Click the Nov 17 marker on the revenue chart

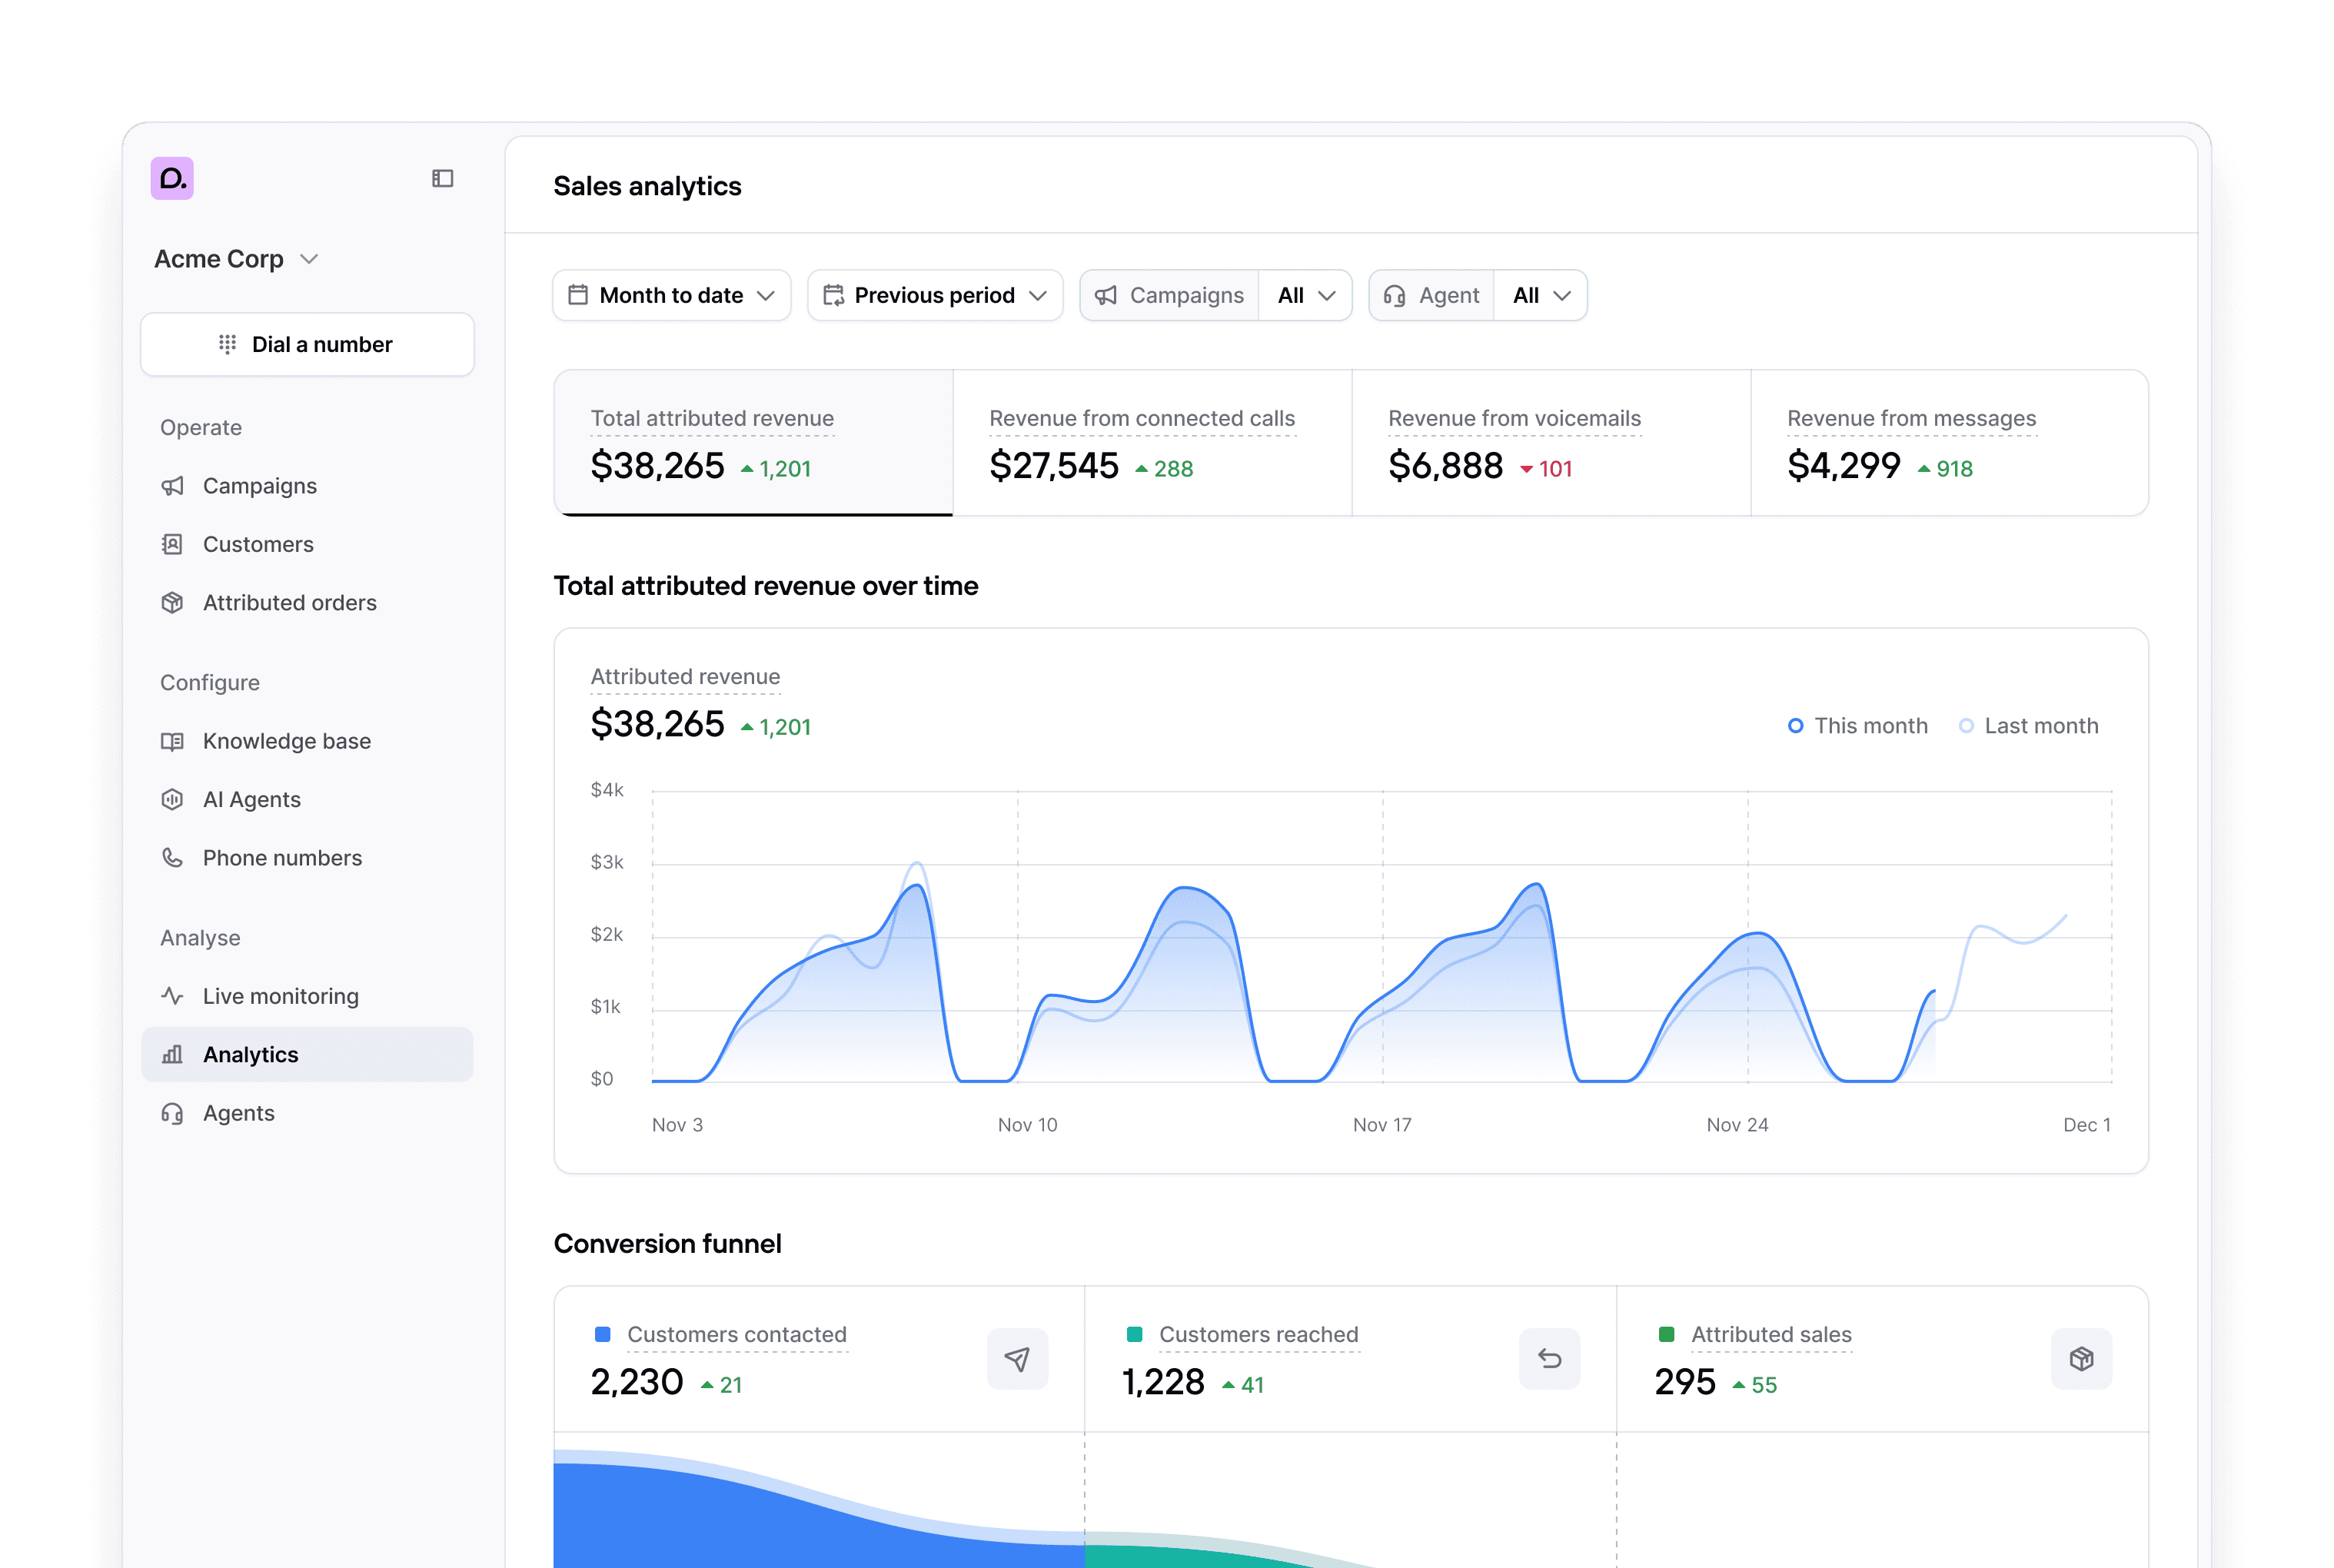[x=1382, y=1124]
